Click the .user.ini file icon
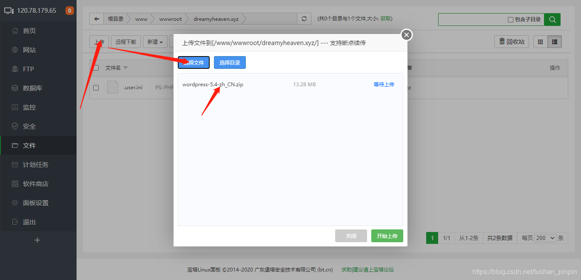581x280 pixels. tap(113, 87)
